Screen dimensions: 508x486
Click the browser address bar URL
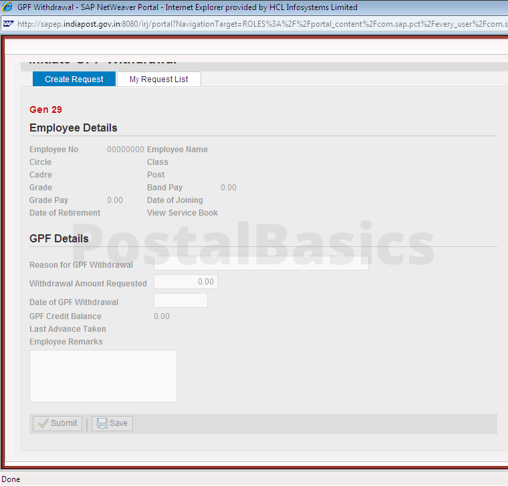261,23
